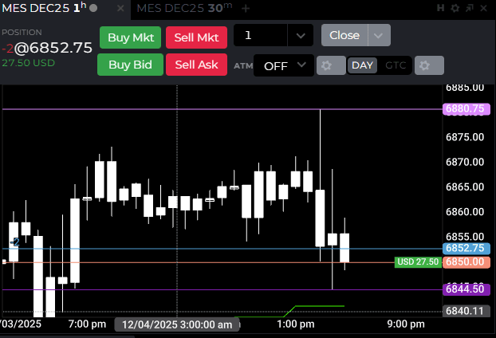Select the 6850.00 orange price marker
Image resolution: width=496 pixels, height=338 pixels.
(x=466, y=262)
